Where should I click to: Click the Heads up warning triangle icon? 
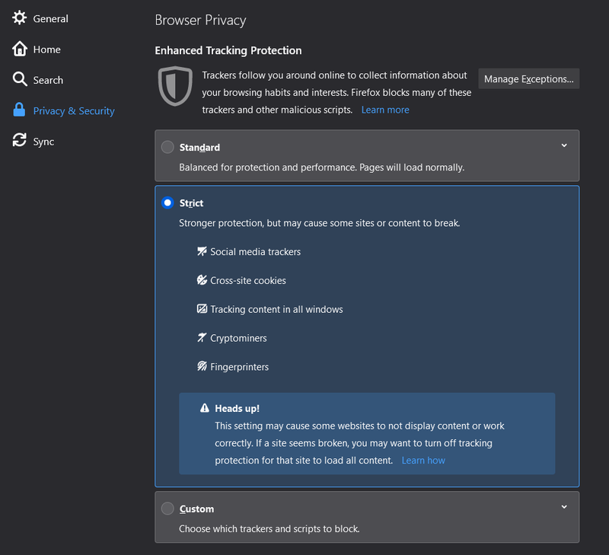coord(205,408)
